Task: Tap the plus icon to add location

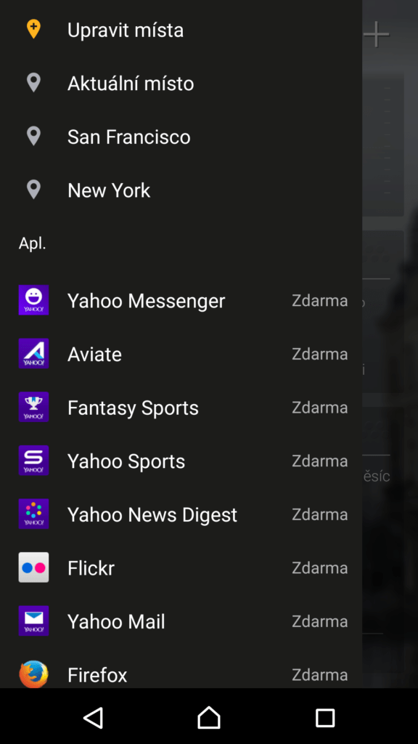Action: [377, 34]
